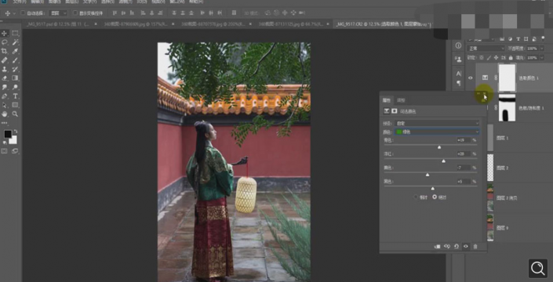Select the Pen tool
The width and height of the screenshot is (553, 282).
tap(5, 96)
